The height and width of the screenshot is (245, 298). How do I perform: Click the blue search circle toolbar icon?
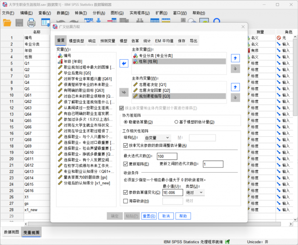tap(216, 21)
